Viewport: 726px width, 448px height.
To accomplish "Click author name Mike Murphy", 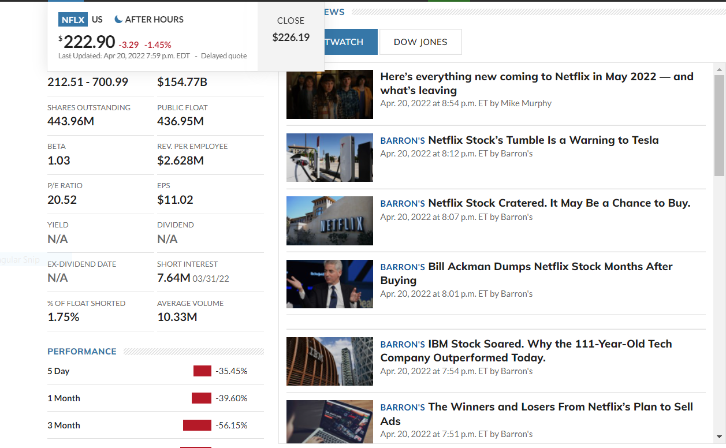I will [x=526, y=103].
